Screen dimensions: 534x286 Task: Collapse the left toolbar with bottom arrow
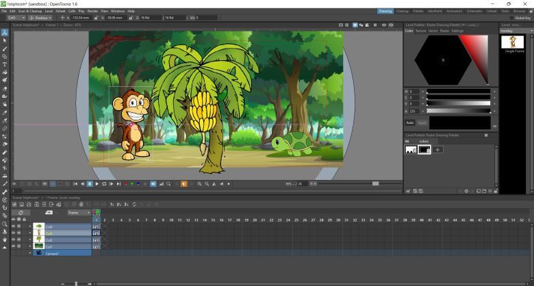pyautogui.click(x=5, y=248)
